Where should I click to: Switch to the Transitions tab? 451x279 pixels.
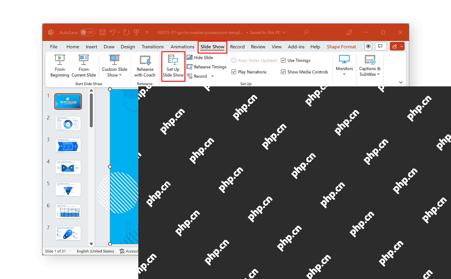(x=153, y=47)
